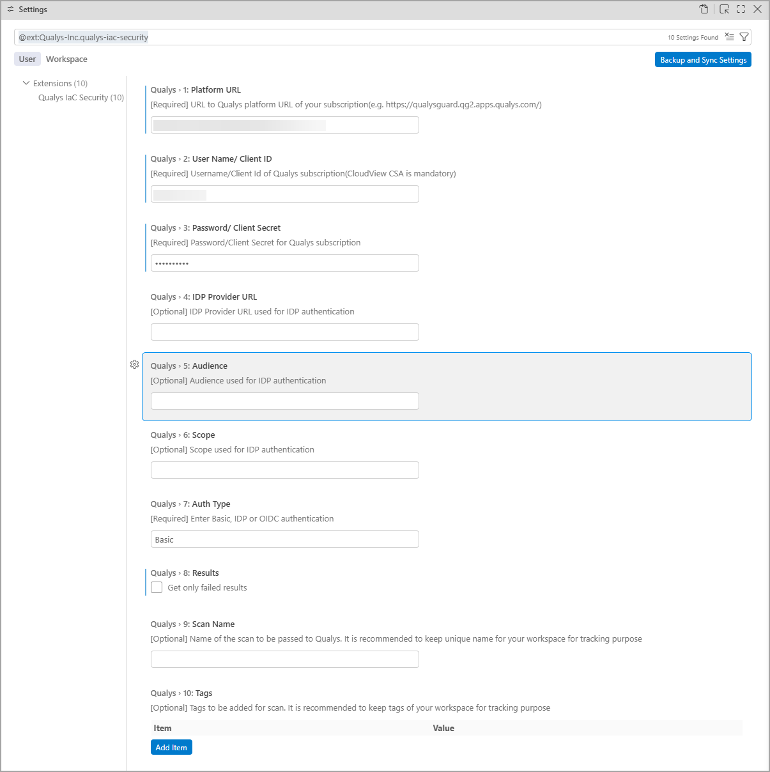Image resolution: width=770 pixels, height=772 pixels.
Task: Click the User Name/ Client ID field
Action: (285, 194)
